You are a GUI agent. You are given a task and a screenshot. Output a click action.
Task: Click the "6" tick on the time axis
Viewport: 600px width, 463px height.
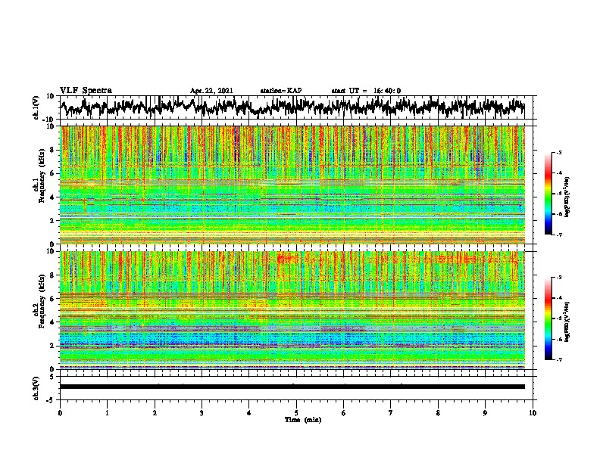pyautogui.click(x=343, y=413)
